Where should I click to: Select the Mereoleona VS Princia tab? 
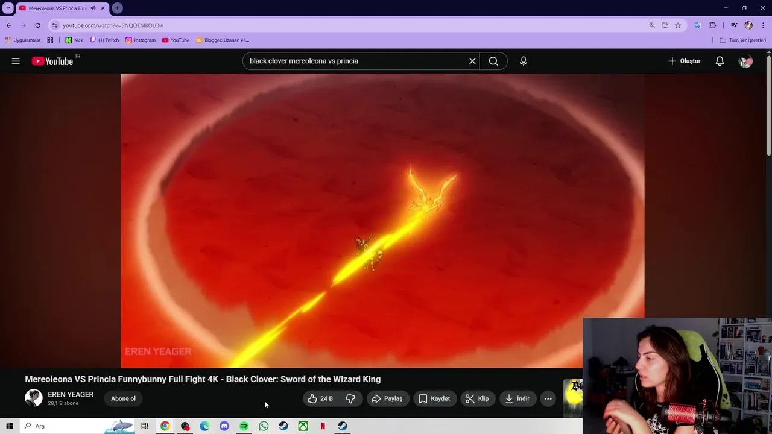pos(58,8)
